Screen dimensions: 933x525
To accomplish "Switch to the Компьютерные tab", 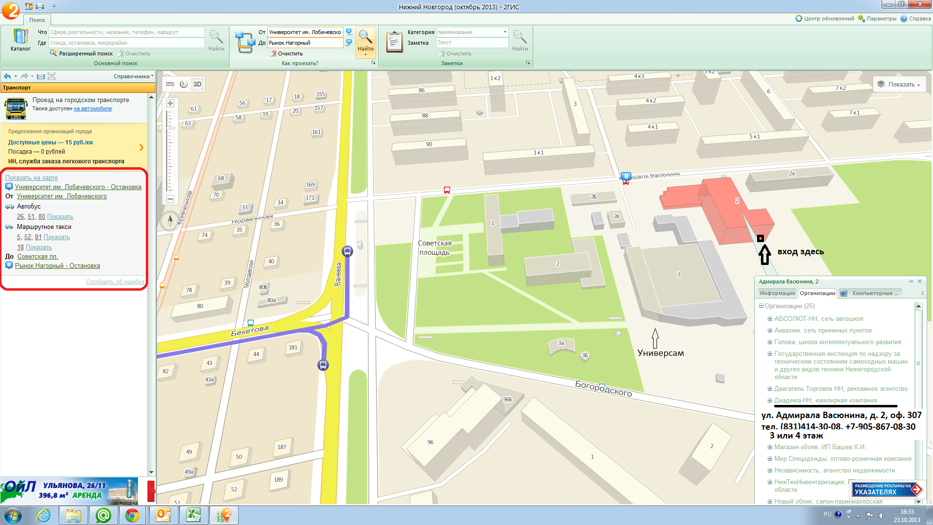I will pyautogui.click(x=870, y=293).
